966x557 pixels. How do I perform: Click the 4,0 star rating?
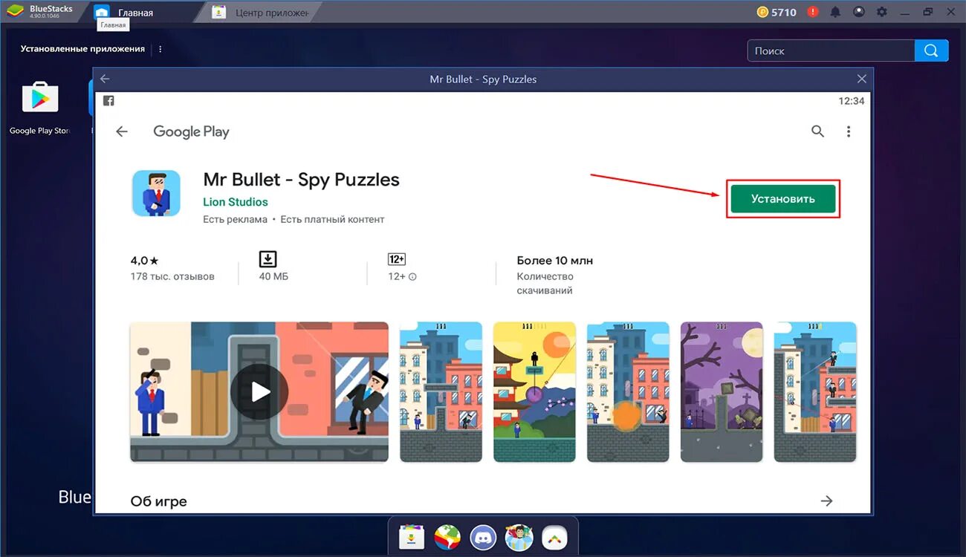145,261
